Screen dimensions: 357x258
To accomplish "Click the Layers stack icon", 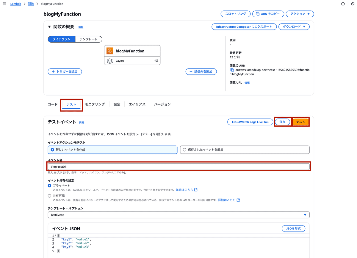I will point(110,61).
